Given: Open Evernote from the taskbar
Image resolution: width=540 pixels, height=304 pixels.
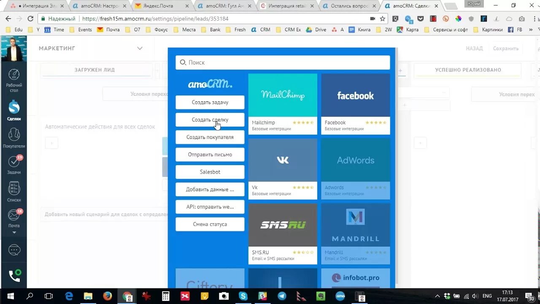Looking at the screenshot, I should click(x=321, y=296).
